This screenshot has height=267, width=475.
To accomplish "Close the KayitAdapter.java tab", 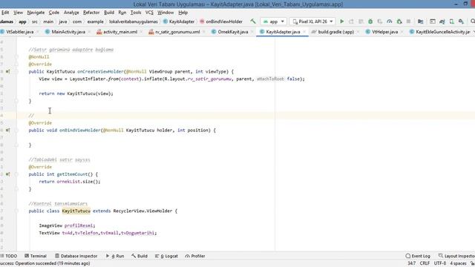I will (304, 32).
